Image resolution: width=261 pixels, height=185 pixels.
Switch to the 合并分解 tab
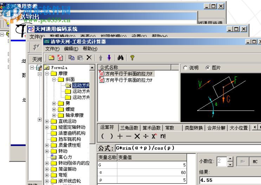coord(216,128)
